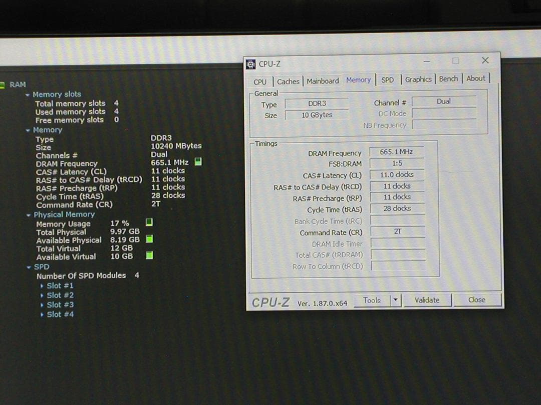Image resolution: width=541 pixels, height=405 pixels.
Task: Click the RAM section icon in Speccy
Action: coord(2,84)
